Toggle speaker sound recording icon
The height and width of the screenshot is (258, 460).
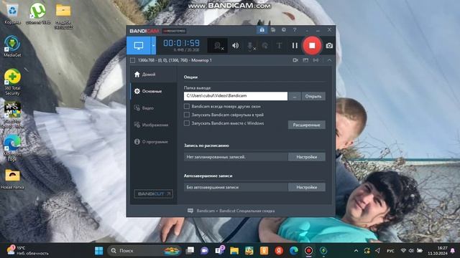click(235, 46)
